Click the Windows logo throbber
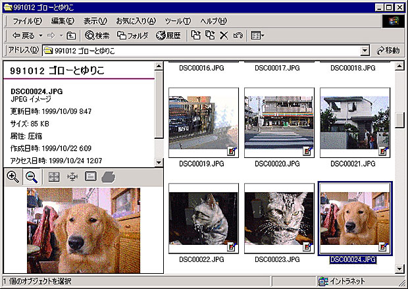 (x=393, y=21)
